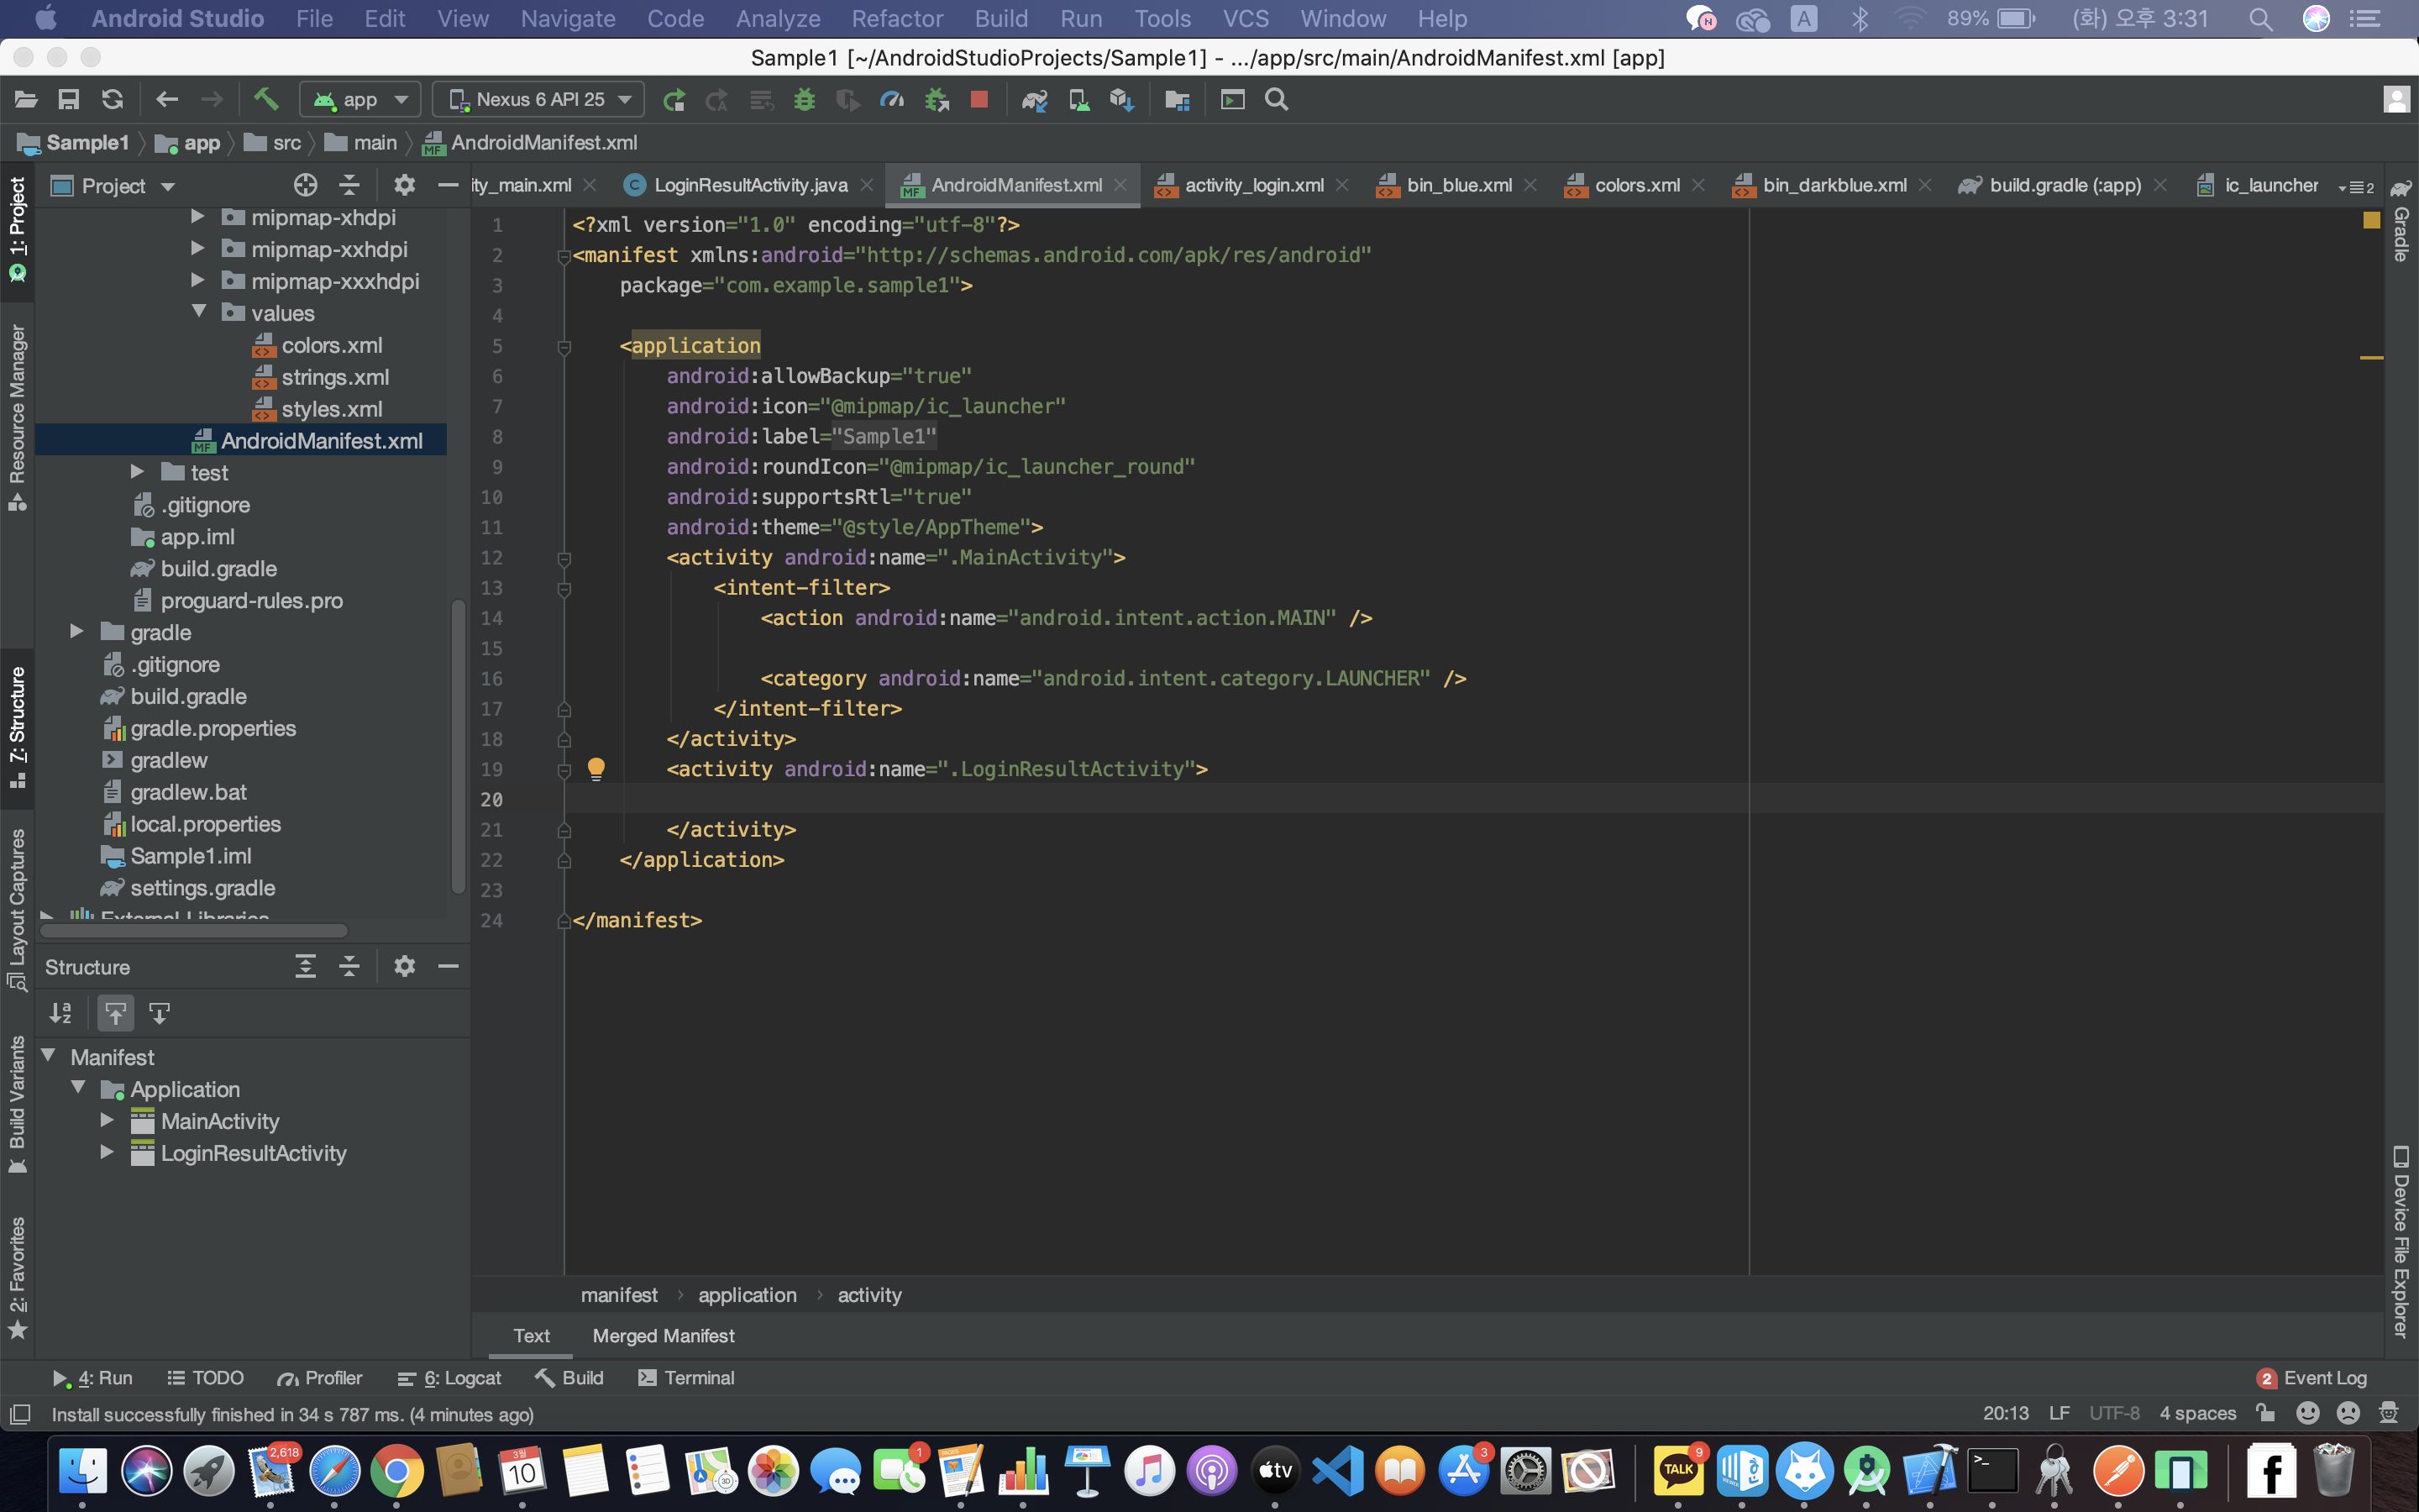The height and width of the screenshot is (1512, 2419).
Task: Click the red Stop button icon
Action: coord(979,99)
